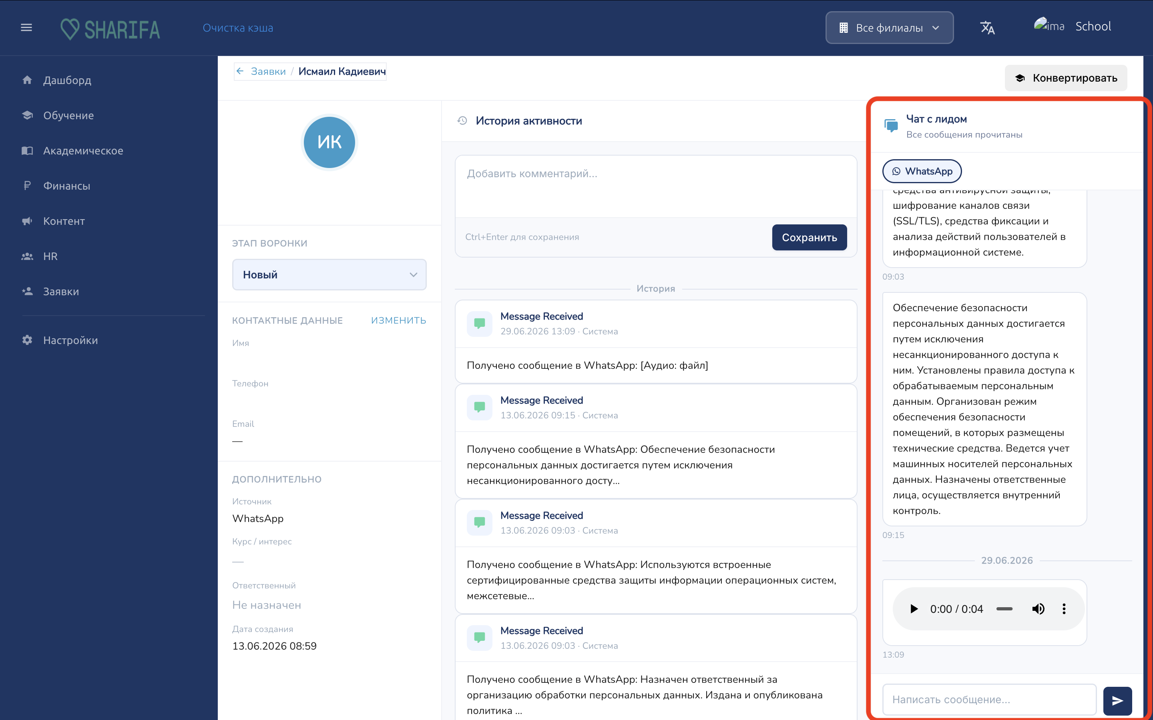
Task: Click the Дашборд home icon
Action: (x=27, y=80)
